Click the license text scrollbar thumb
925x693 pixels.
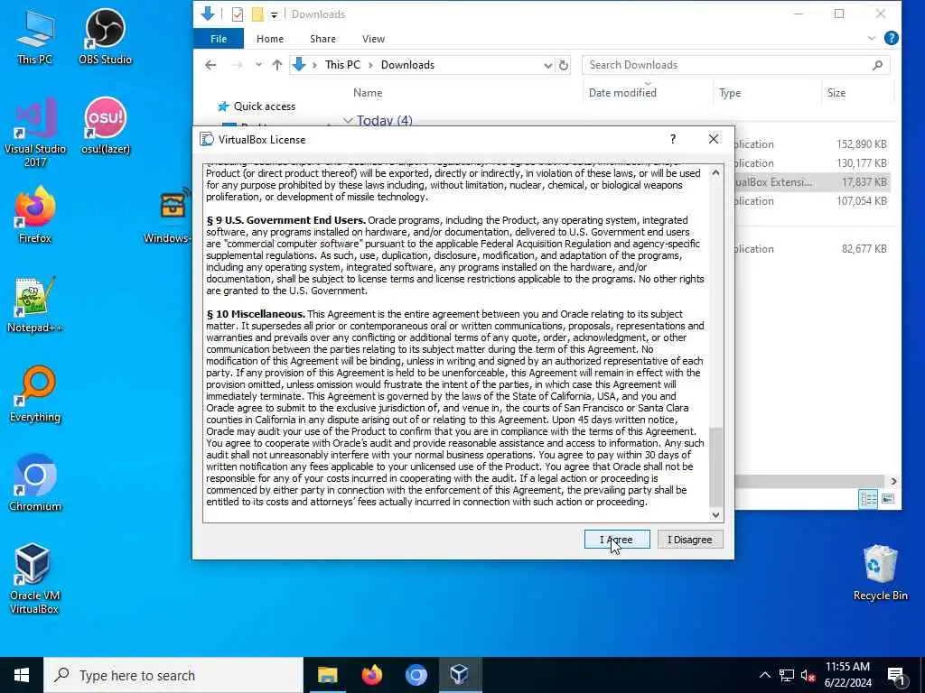click(x=715, y=467)
